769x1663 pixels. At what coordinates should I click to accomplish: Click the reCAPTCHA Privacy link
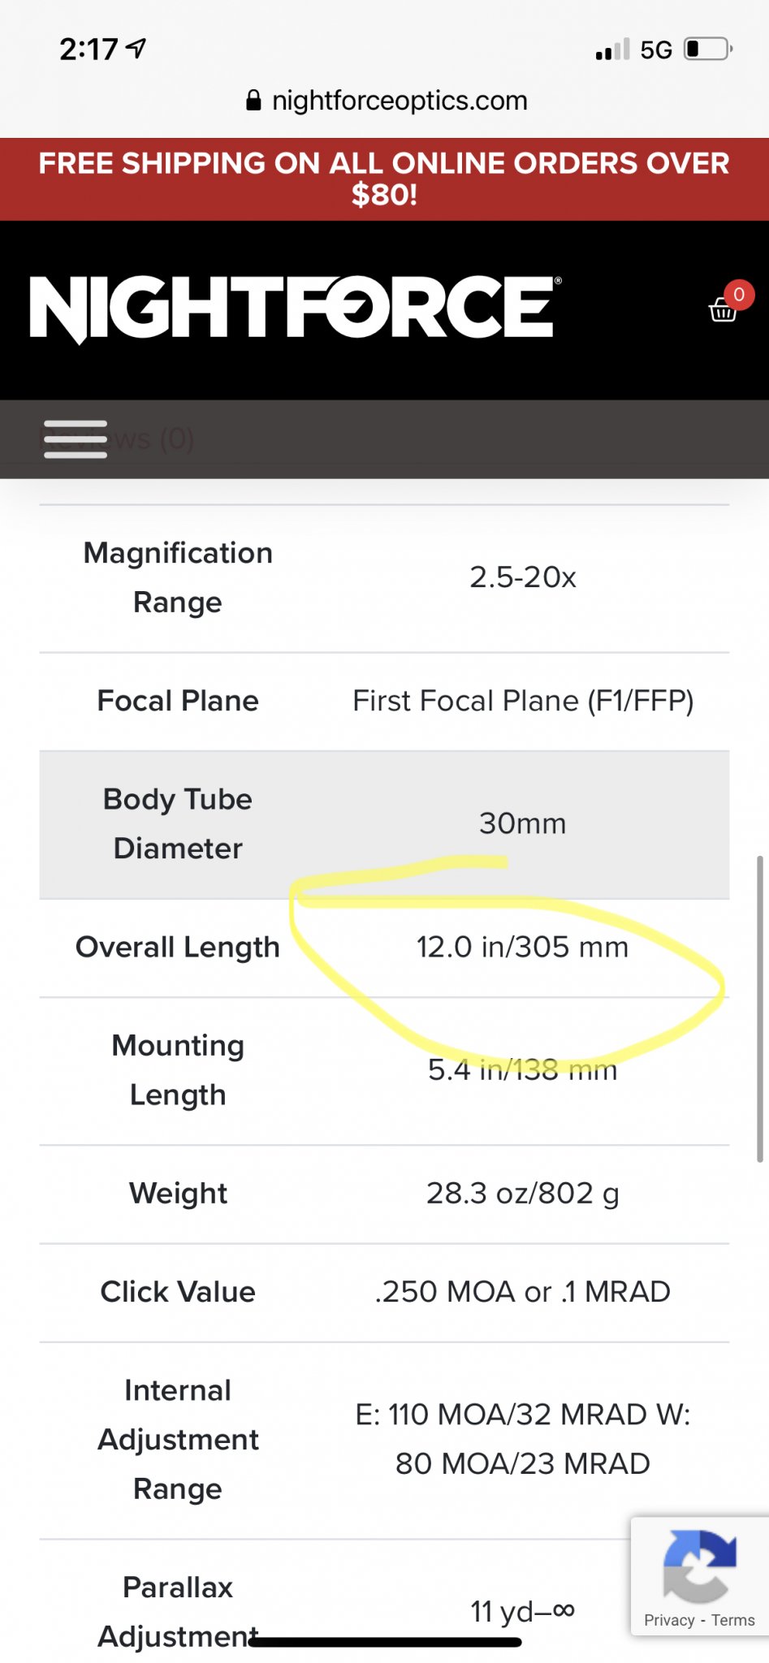pyautogui.click(x=668, y=1620)
